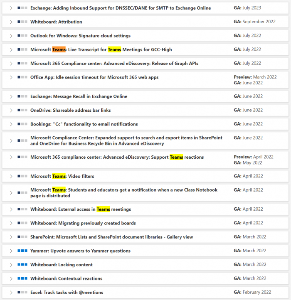
Task: Expand the Live Transcript for Teams Meetings row
Action: click(11, 50)
